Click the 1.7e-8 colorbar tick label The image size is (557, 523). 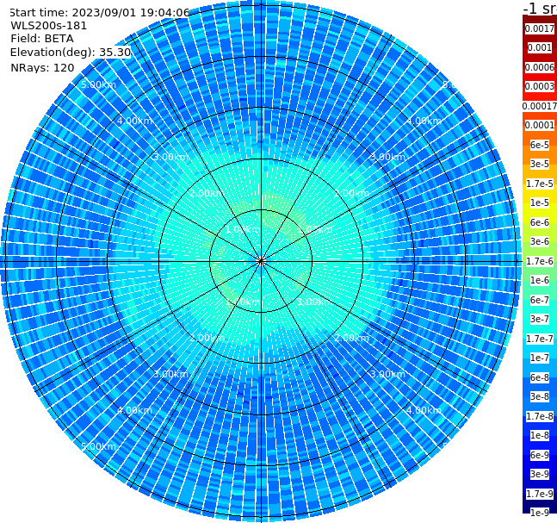click(x=540, y=416)
